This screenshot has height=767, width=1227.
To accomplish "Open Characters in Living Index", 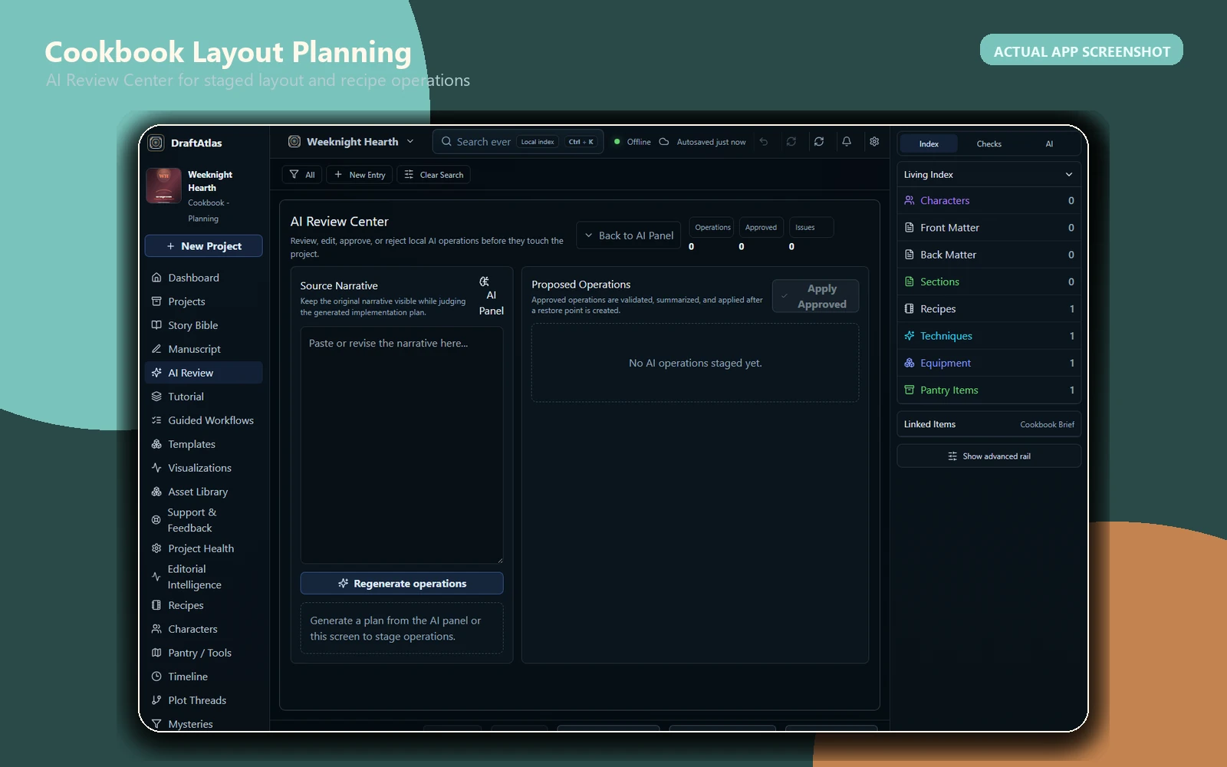I will [989, 201].
